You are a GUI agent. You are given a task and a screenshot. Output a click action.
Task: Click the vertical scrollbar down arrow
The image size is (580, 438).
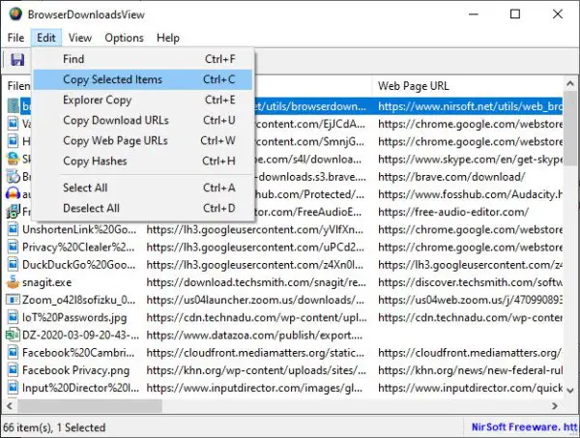click(x=570, y=390)
